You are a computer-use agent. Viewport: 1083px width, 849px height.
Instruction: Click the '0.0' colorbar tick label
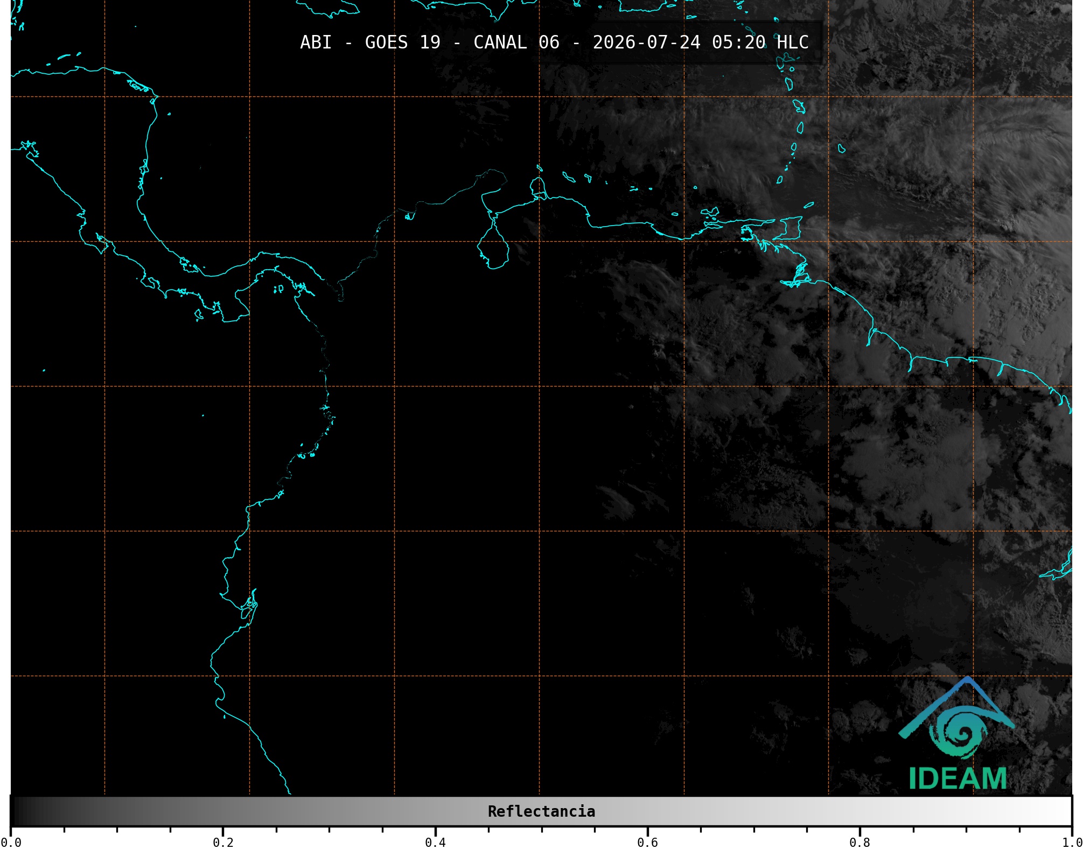11,843
